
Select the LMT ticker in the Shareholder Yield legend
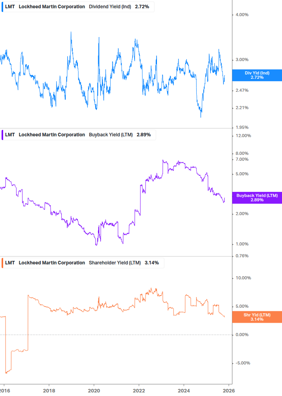coord(10,263)
